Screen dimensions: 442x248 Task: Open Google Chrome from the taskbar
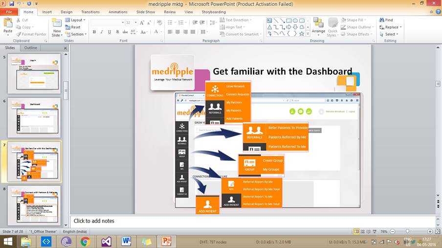coord(85,241)
